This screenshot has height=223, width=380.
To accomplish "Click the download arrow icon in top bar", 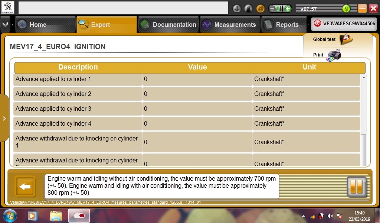I will 236,9.
